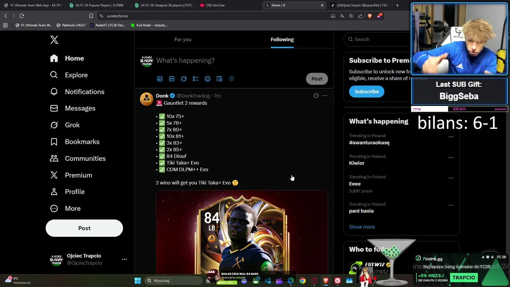Screen dimensions: 510x287
Task: Open Donk's profile avatar
Action: 146,99
